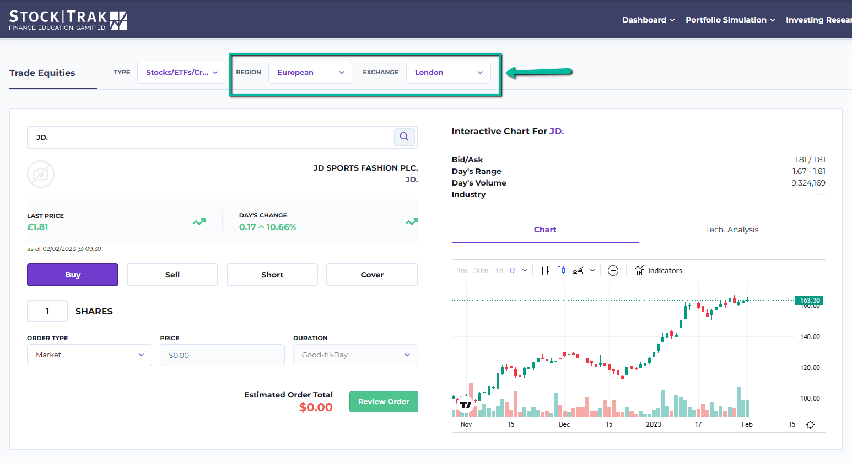The height and width of the screenshot is (463, 852).
Task: Select the 1h chart interval
Action: 499,270
